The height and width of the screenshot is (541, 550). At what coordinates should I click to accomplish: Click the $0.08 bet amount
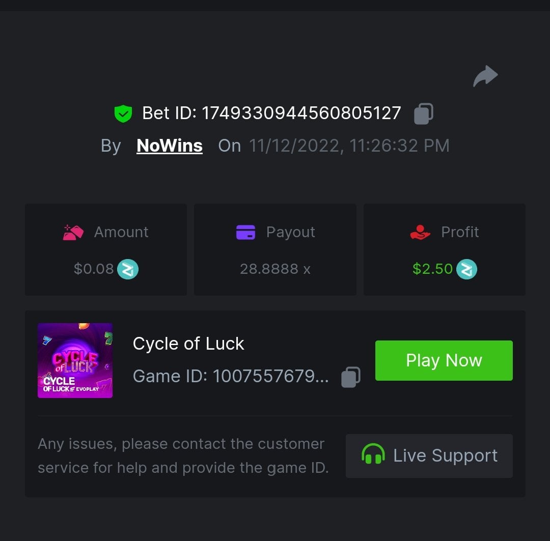point(94,269)
